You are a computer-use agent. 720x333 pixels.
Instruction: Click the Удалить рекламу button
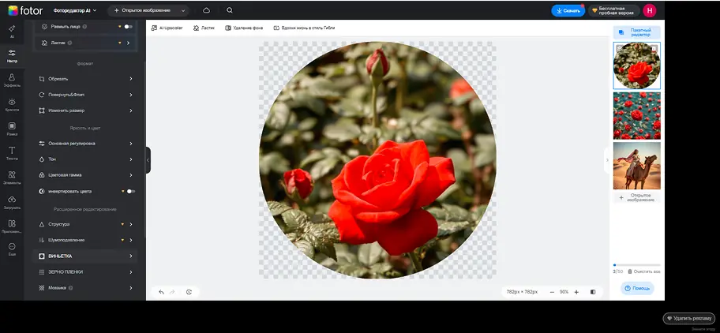[688, 318]
